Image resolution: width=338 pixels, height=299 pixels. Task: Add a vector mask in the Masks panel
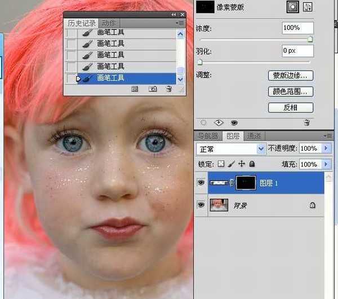[308, 7]
